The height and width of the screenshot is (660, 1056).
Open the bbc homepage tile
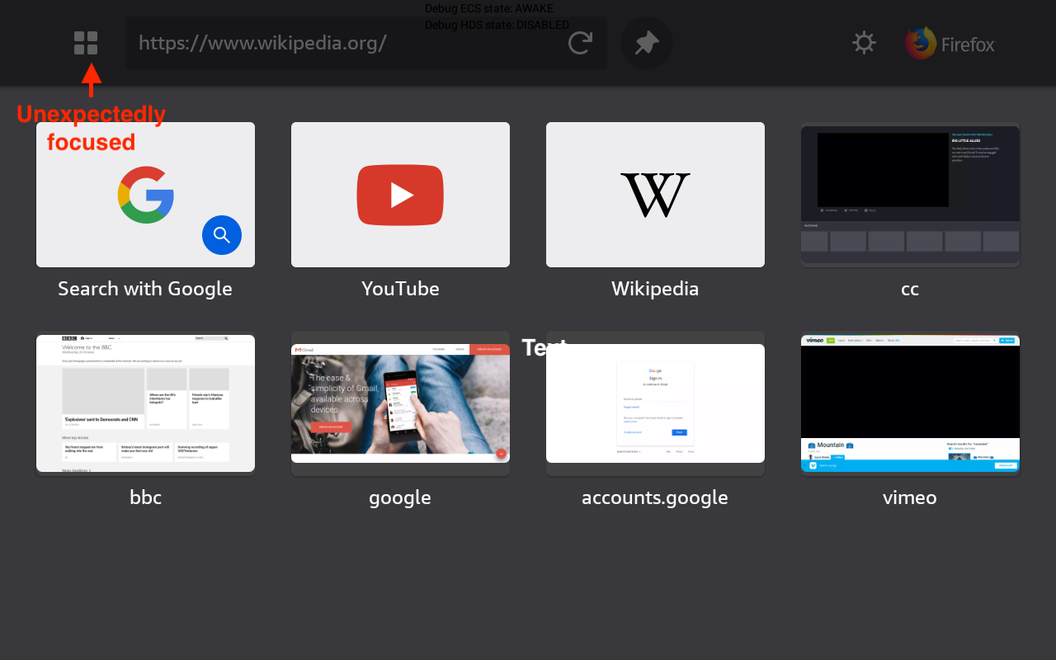click(145, 403)
